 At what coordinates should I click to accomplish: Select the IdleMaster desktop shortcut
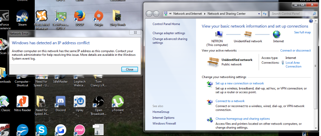[x=60, y=79]
